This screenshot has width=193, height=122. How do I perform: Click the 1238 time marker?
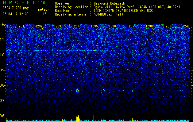(x=149, y=26)
